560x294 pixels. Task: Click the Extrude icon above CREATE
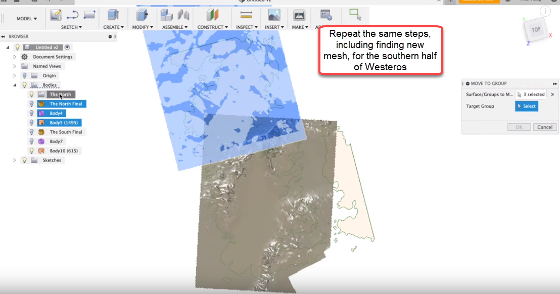coord(113,15)
